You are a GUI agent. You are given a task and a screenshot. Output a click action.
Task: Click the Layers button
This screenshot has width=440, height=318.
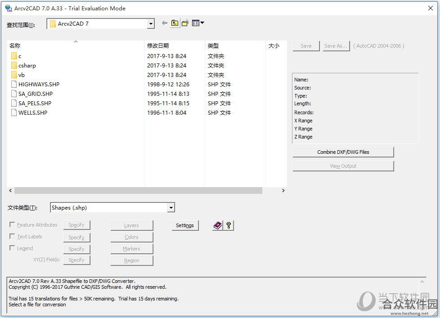[132, 225]
